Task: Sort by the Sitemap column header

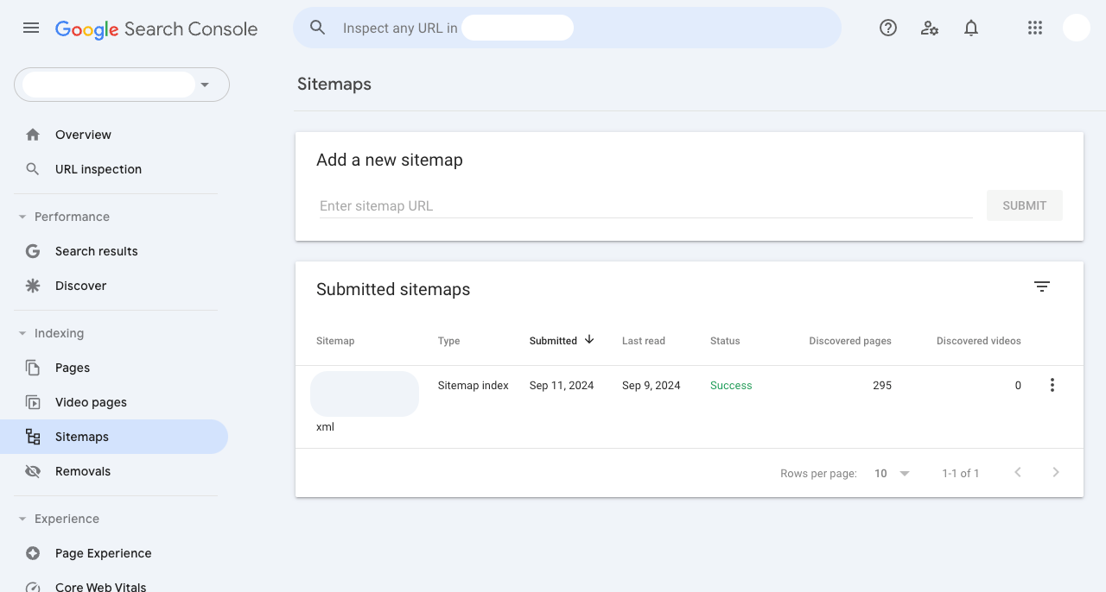Action: click(x=335, y=341)
